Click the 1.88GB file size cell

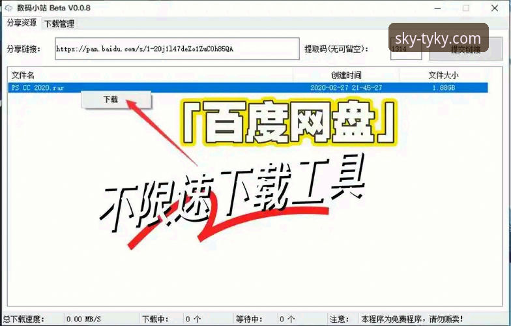(x=443, y=87)
